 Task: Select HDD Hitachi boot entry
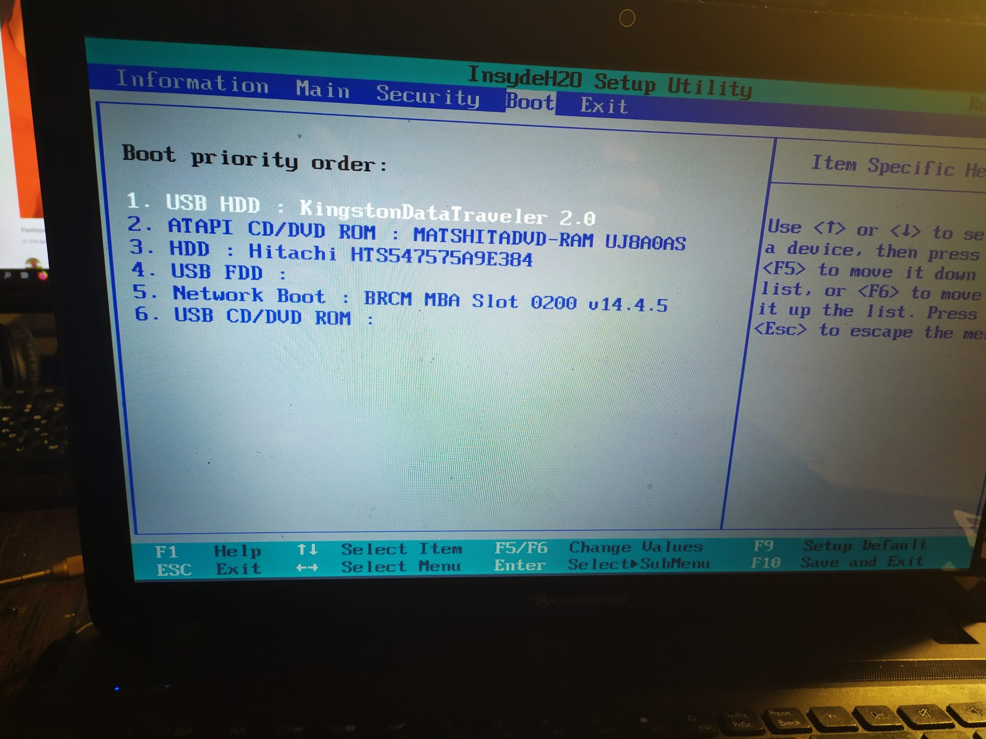tap(311, 254)
